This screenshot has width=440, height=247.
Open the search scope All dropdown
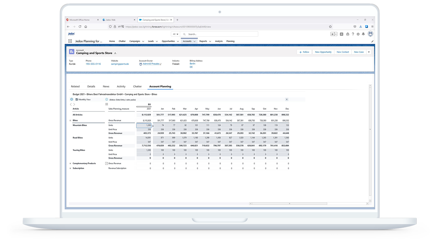coord(176,34)
